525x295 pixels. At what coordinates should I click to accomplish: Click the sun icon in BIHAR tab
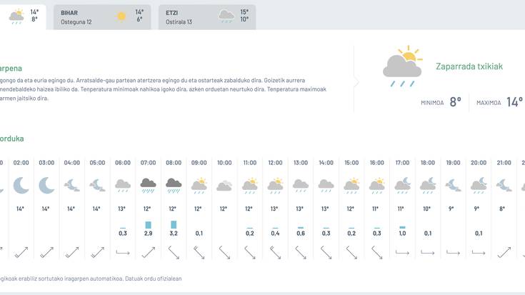(121, 16)
